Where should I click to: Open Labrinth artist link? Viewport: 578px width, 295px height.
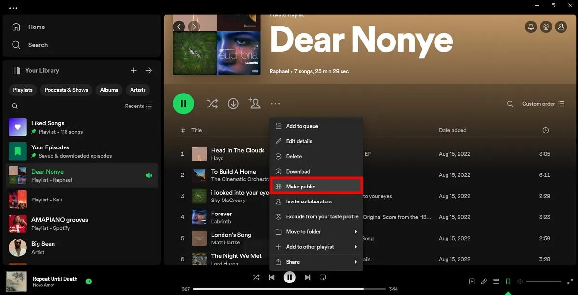(x=221, y=222)
